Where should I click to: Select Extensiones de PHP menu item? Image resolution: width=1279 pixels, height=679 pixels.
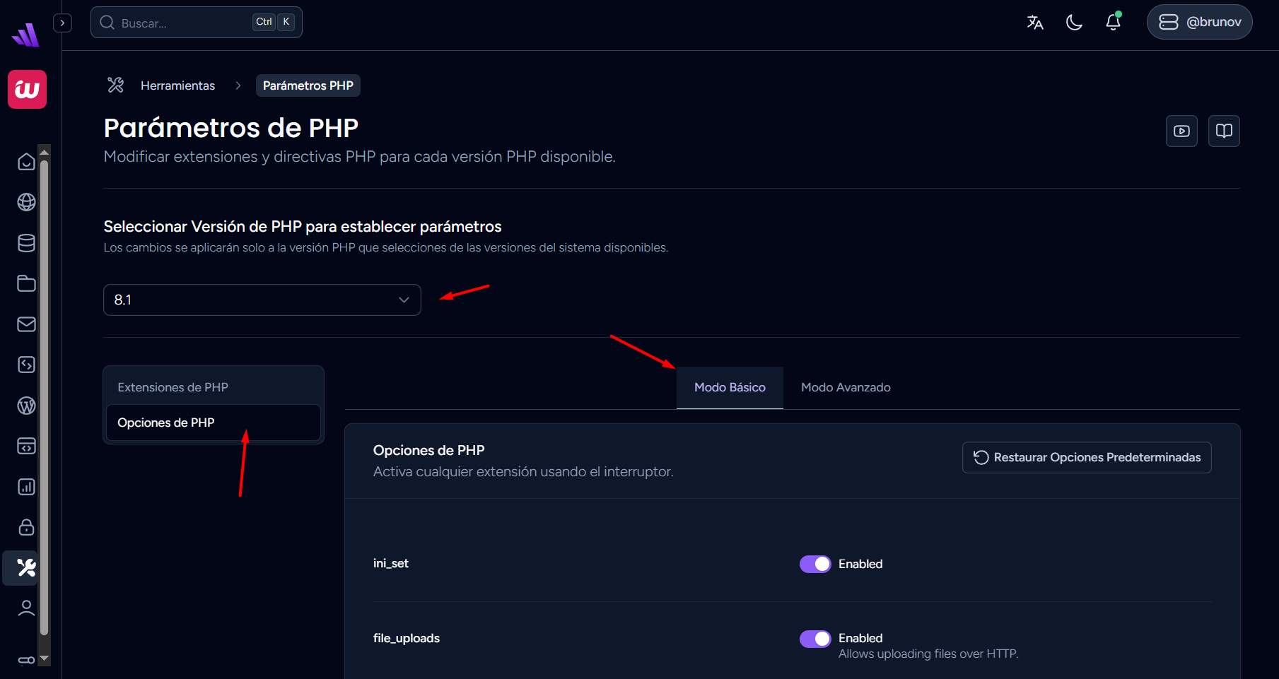pos(173,387)
